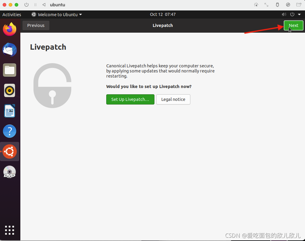Go to the Previous page
305x241 pixels.
point(36,25)
